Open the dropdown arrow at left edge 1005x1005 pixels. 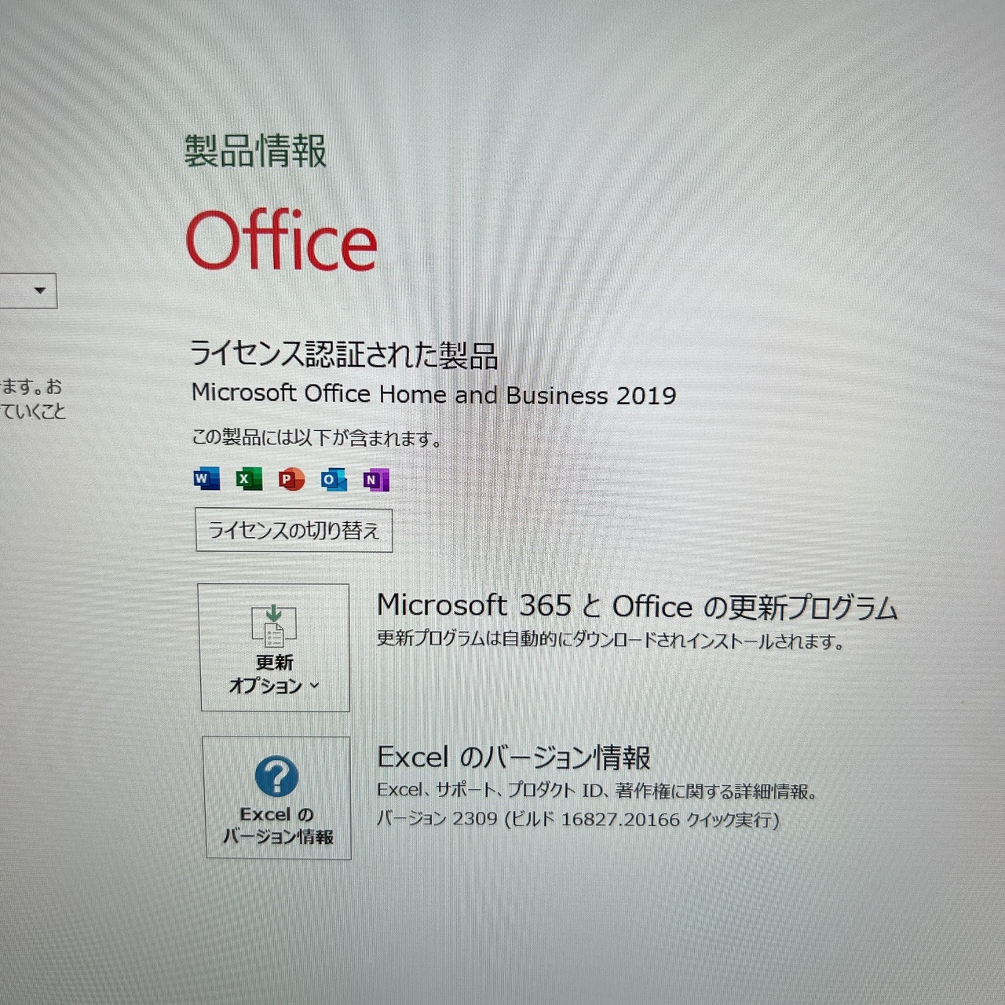coord(39,291)
